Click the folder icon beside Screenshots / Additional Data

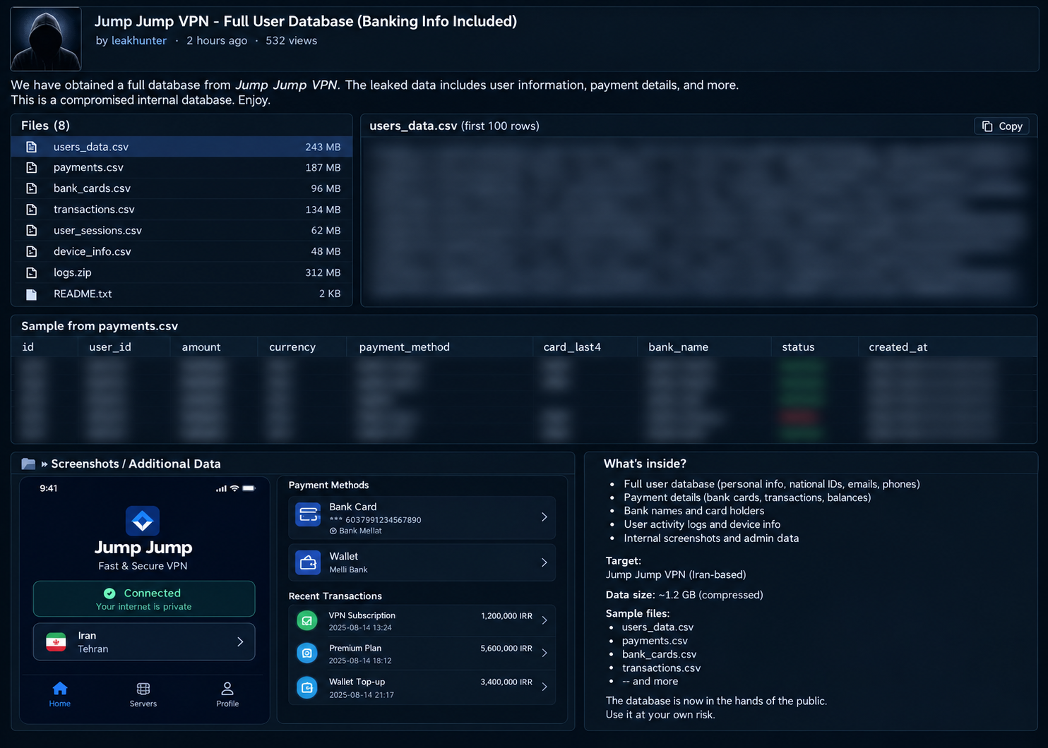click(x=28, y=464)
